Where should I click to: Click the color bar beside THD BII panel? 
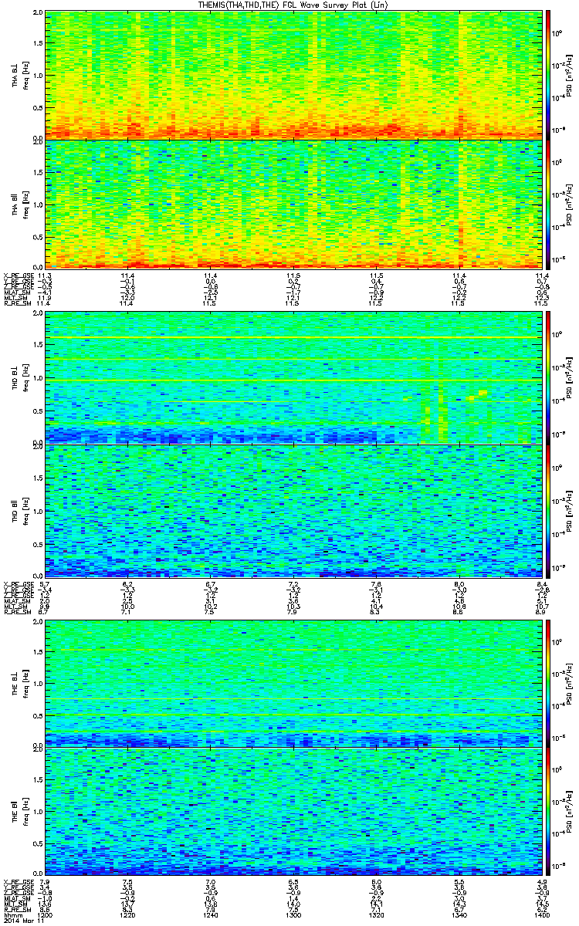(548, 510)
